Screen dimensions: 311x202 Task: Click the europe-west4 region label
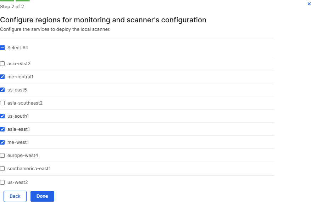click(x=23, y=156)
